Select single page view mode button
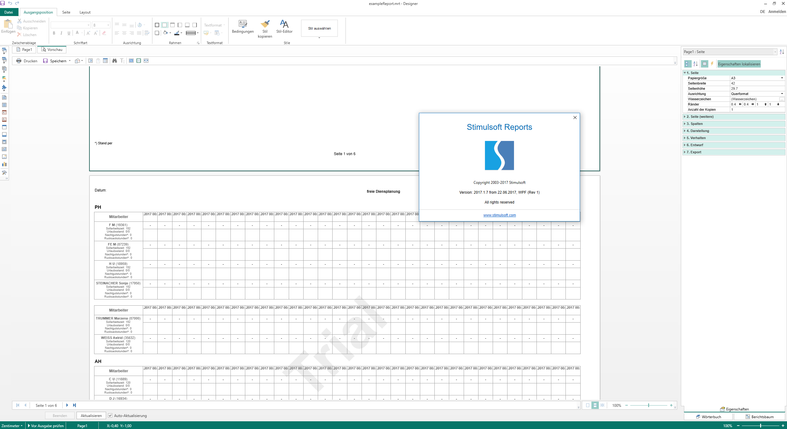 pos(588,405)
